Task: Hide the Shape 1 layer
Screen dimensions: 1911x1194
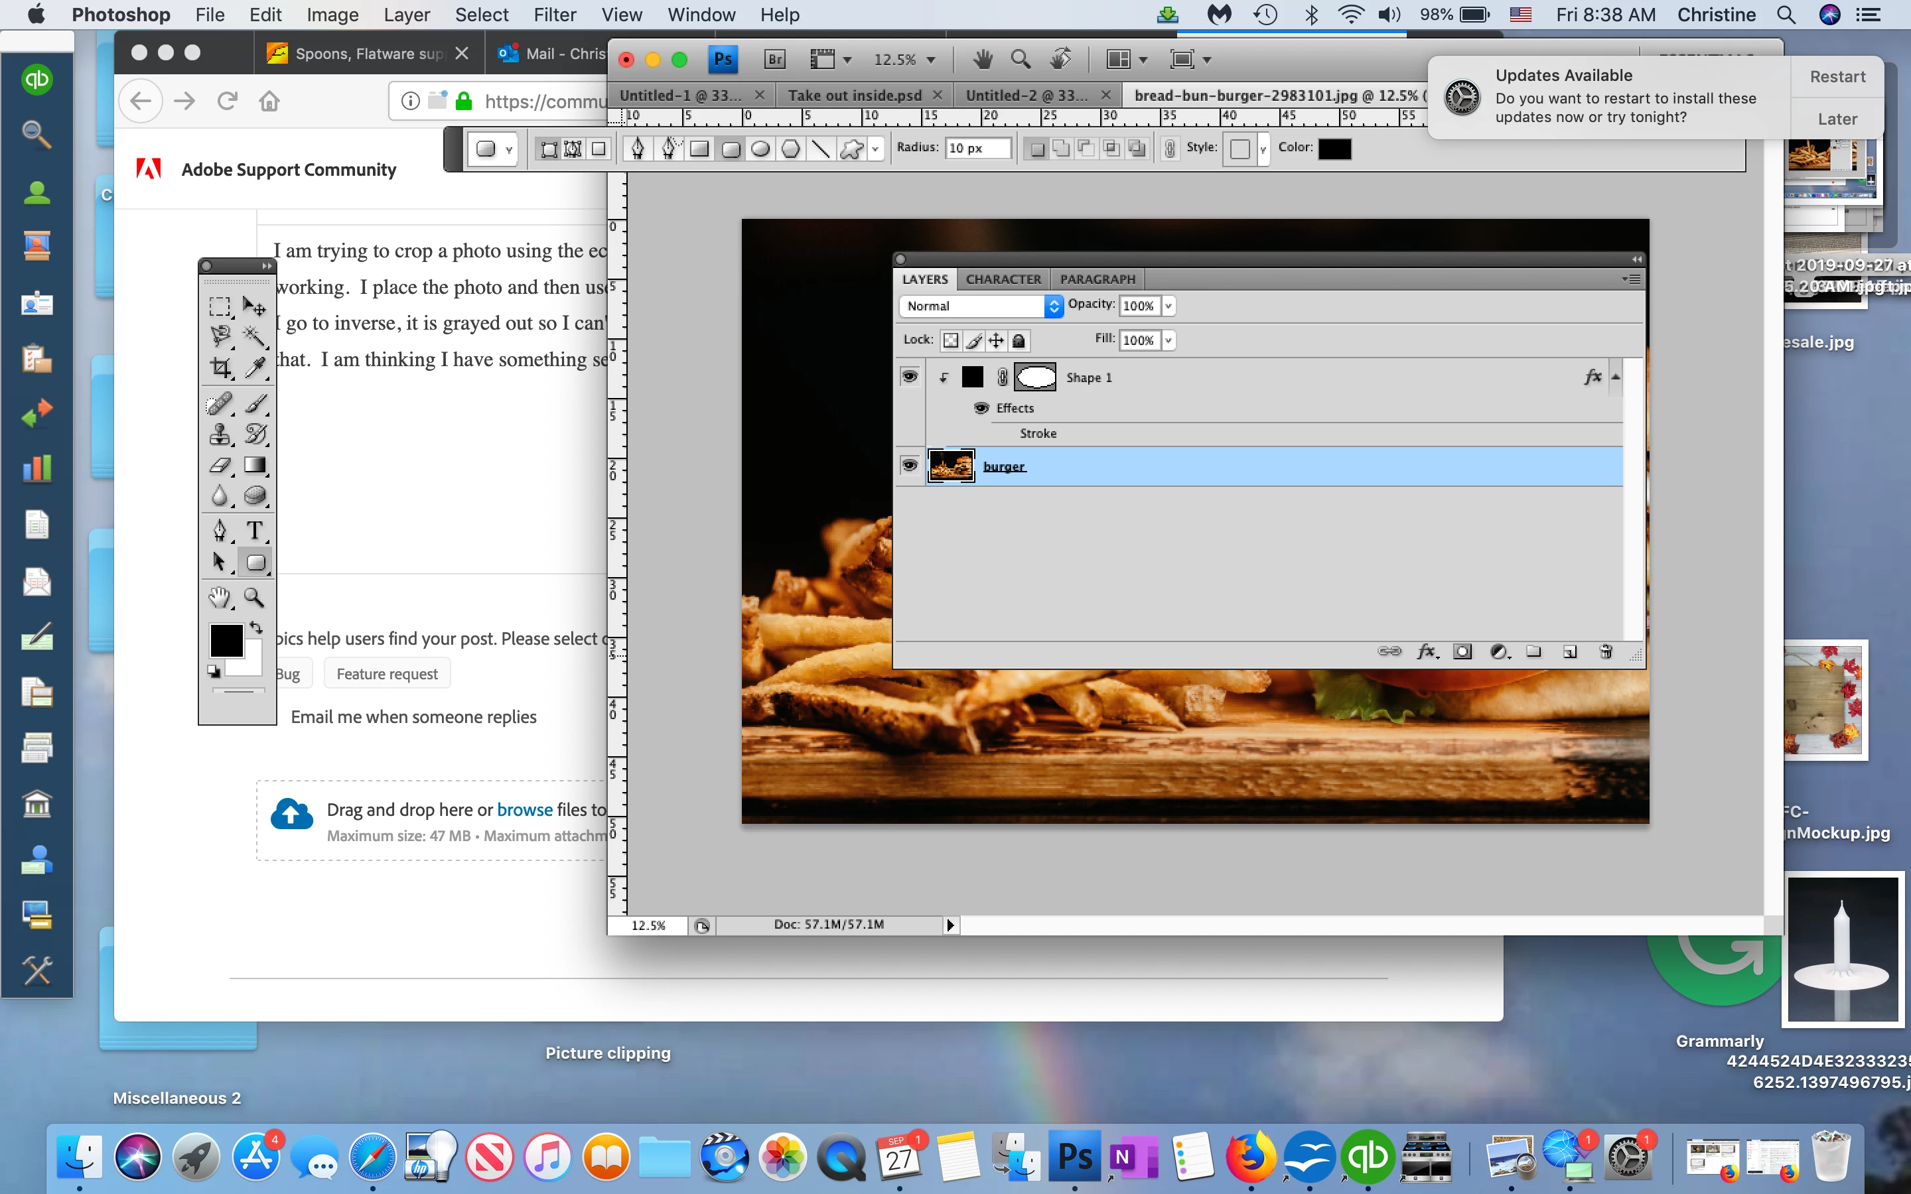Action: [909, 377]
